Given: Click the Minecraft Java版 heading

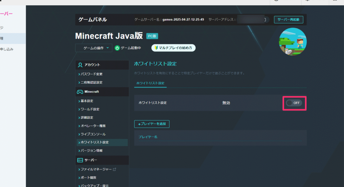Looking at the screenshot, I should (109, 36).
